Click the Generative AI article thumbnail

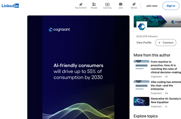(142, 102)
